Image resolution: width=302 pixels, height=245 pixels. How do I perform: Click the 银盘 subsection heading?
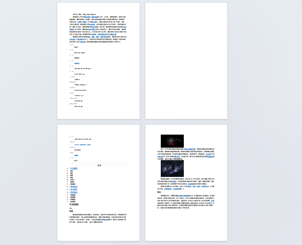(x=71, y=211)
